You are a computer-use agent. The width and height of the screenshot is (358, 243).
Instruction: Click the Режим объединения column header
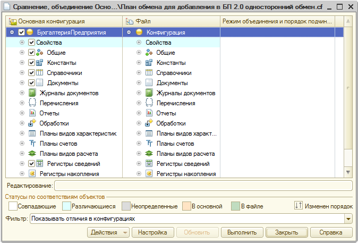[277, 21]
